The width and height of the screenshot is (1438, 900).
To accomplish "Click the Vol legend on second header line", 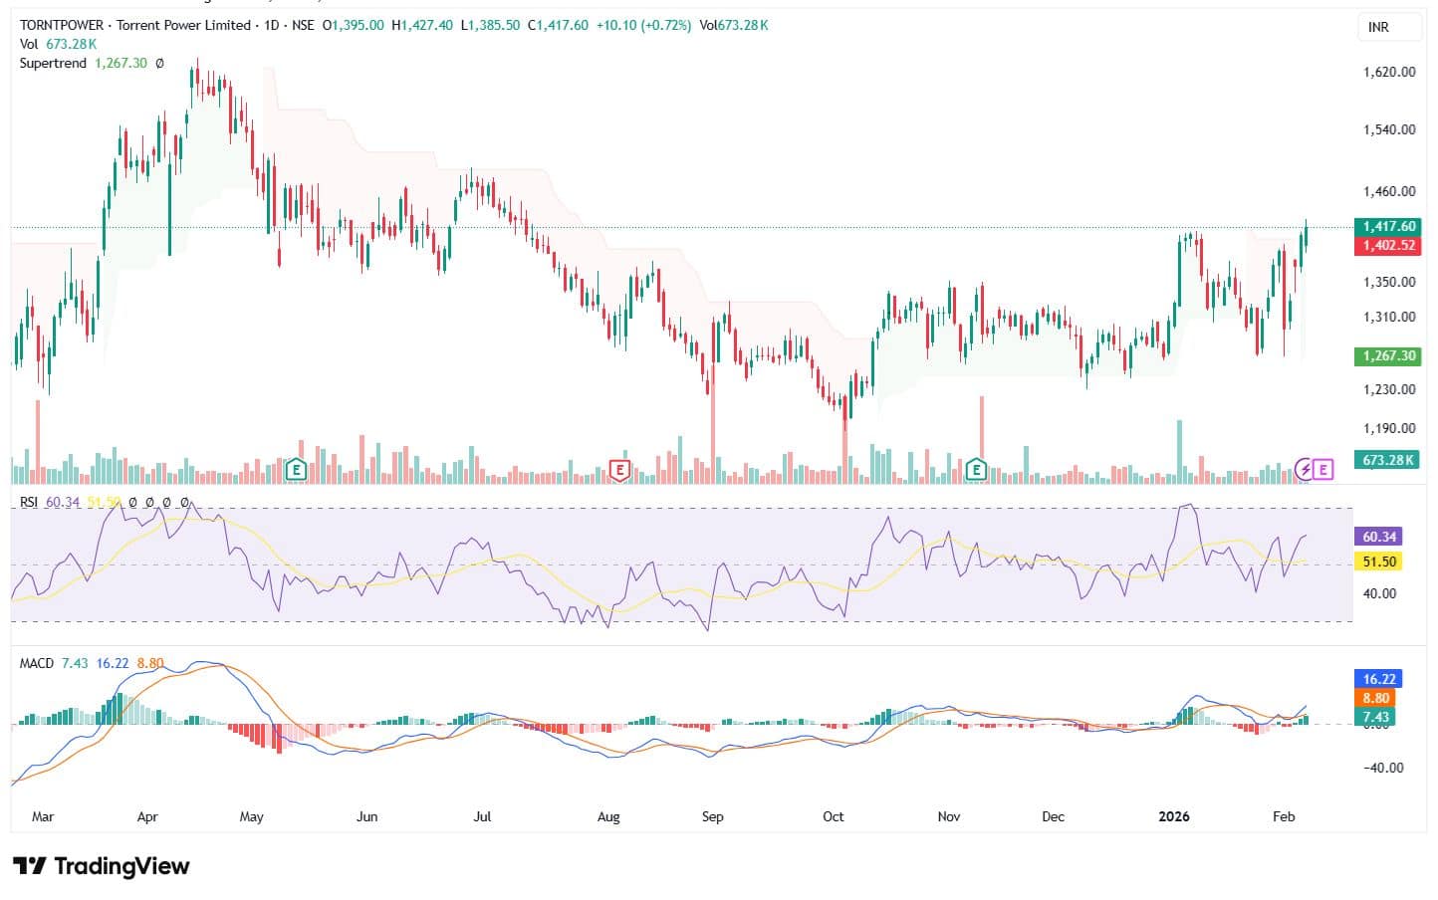I will [29, 44].
